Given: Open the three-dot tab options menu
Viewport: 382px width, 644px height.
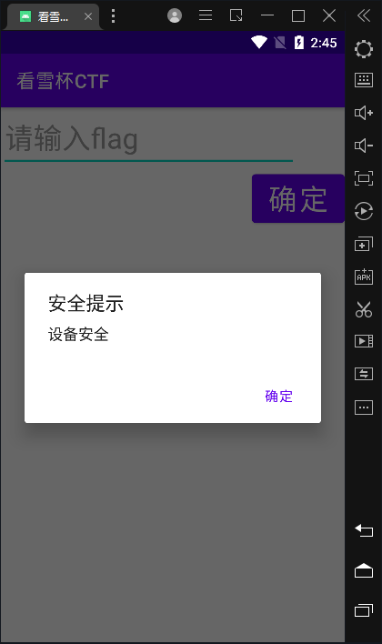Looking at the screenshot, I should [113, 16].
